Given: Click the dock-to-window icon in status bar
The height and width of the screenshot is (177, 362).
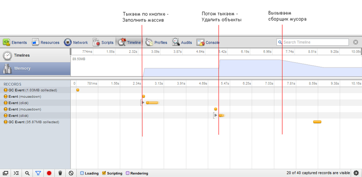Looking at the screenshot, I should (x=5, y=173).
